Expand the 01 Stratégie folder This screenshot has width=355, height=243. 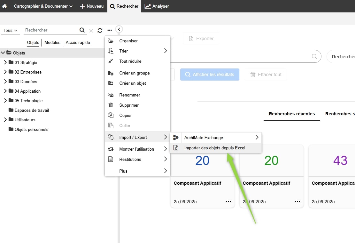click(x=5, y=62)
